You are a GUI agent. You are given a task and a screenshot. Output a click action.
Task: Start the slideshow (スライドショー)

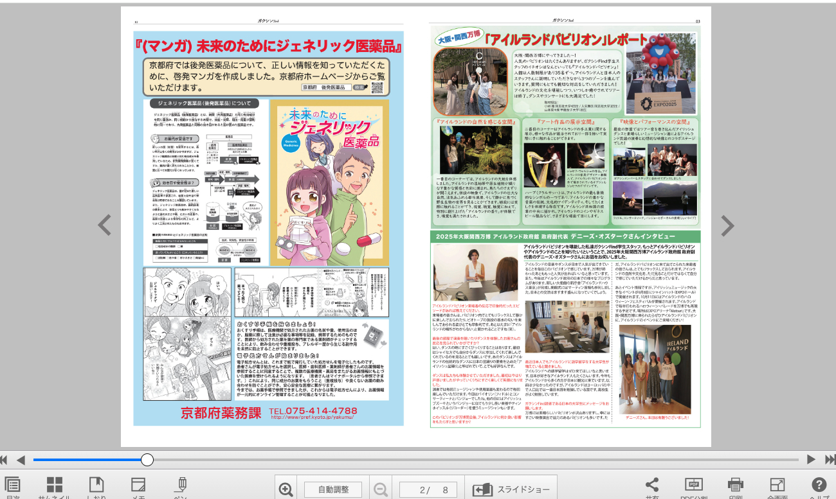click(512, 489)
